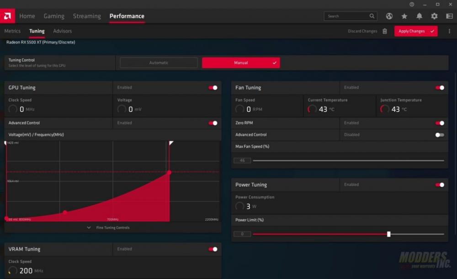Click the Max Fan Speed value box
The height and width of the screenshot is (279, 457).
coord(242,160)
